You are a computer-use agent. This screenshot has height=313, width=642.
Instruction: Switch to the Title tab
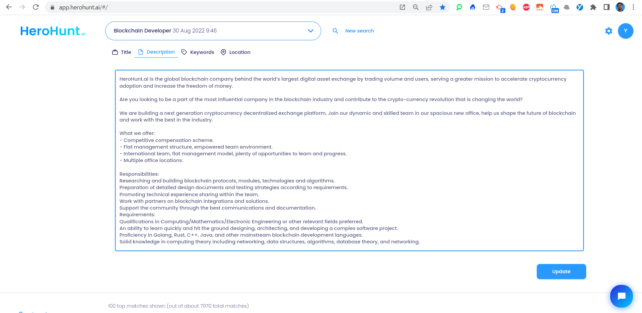point(122,52)
